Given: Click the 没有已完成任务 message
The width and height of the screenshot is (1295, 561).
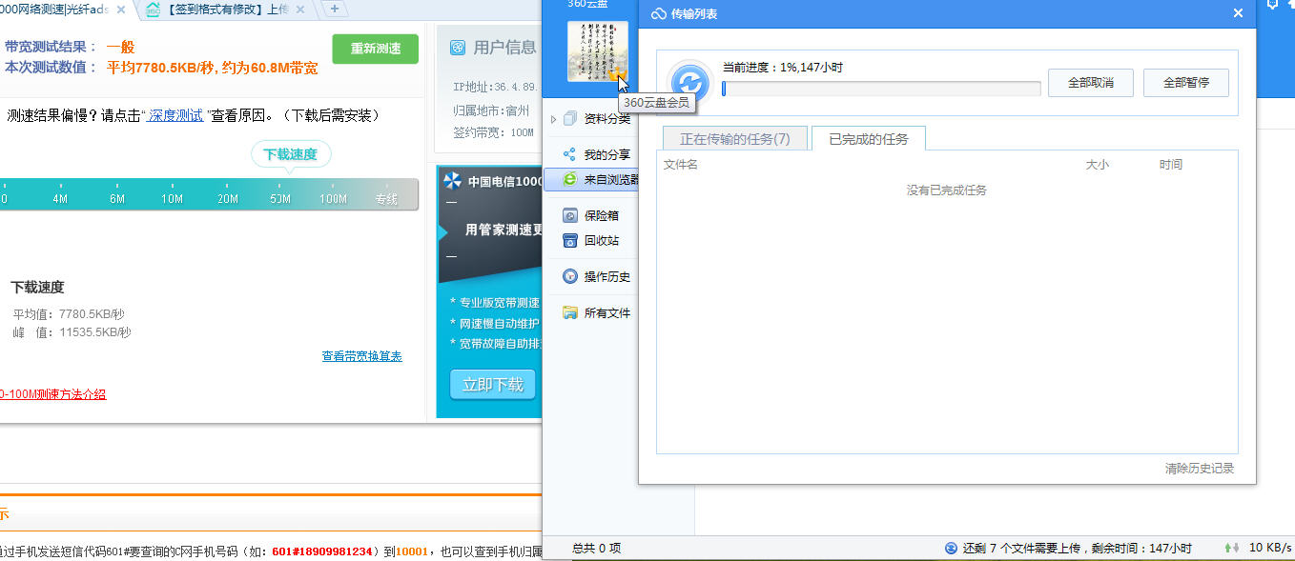Looking at the screenshot, I should pos(947,190).
